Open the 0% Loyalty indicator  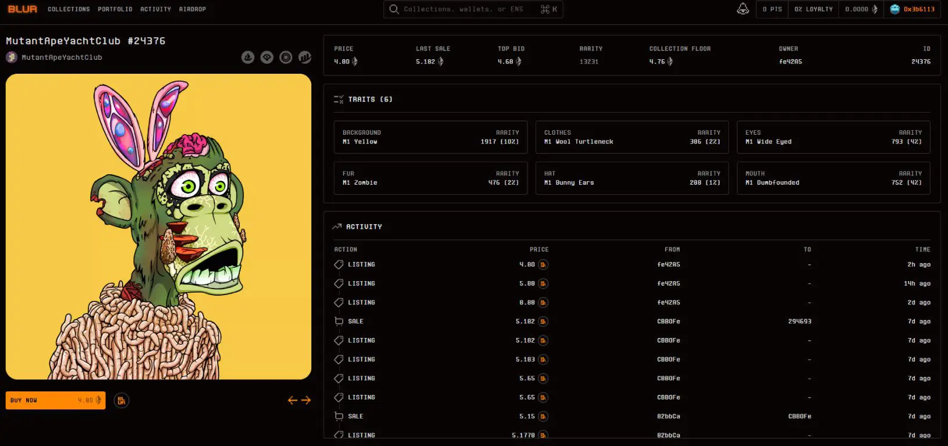[813, 9]
